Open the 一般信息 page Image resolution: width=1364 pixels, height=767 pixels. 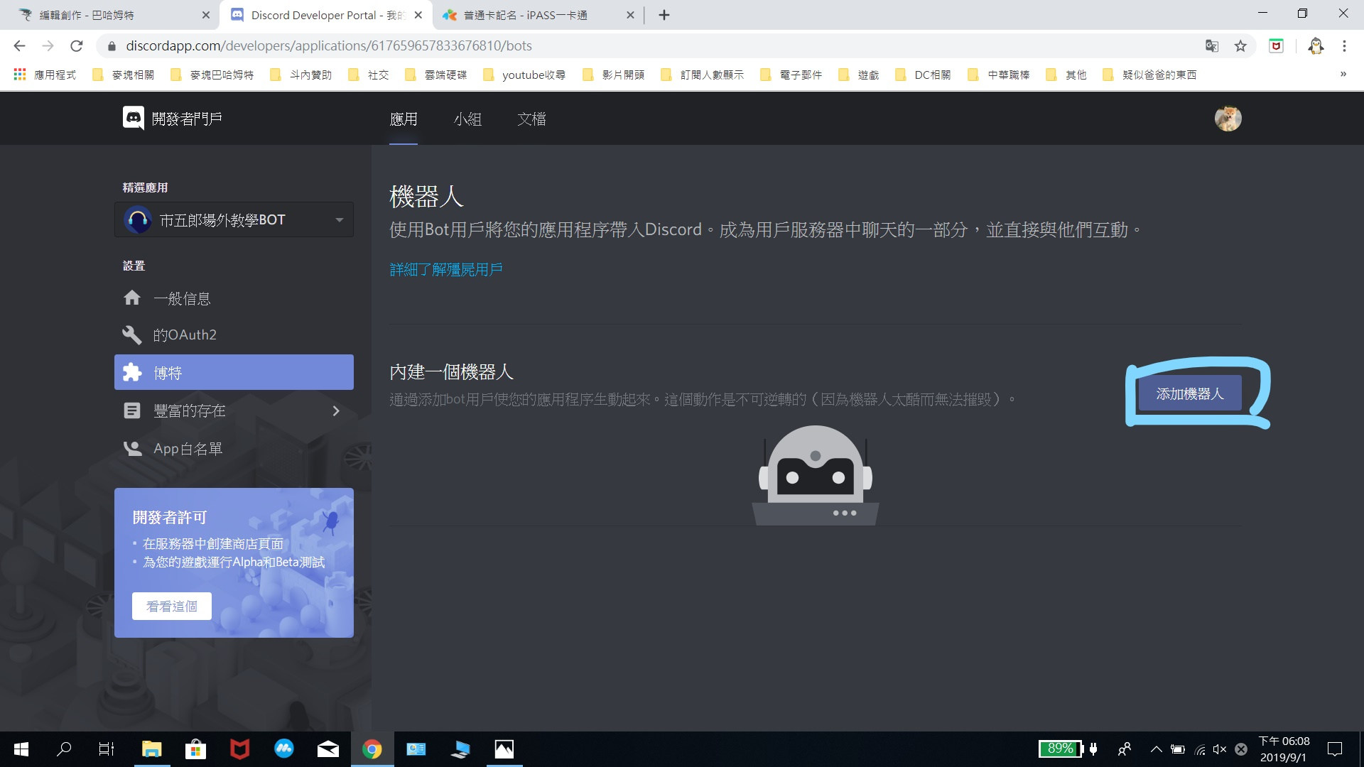(x=234, y=298)
